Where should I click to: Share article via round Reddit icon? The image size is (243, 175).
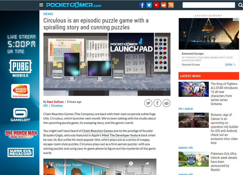pyautogui.click(x=167, y=103)
